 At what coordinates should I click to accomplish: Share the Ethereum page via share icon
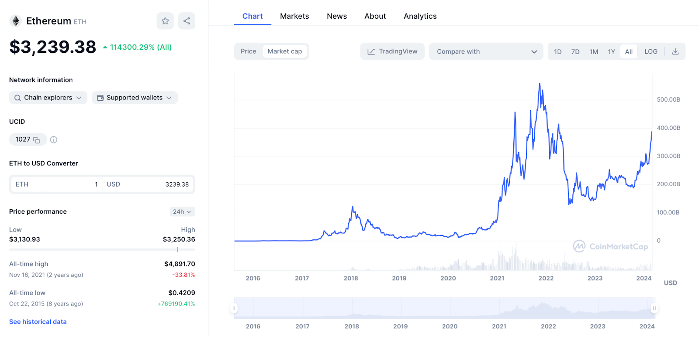tap(187, 21)
